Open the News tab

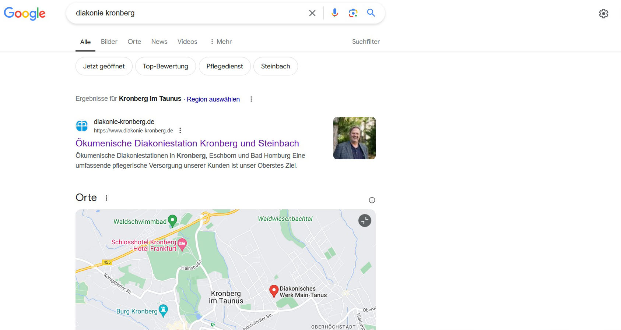[159, 42]
